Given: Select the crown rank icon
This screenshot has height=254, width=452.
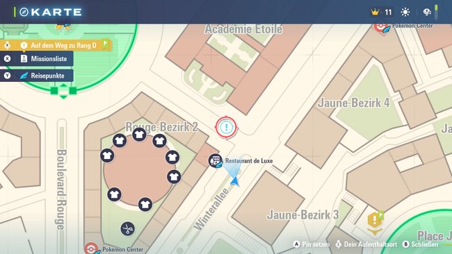Looking at the screenshot, I should click(x=375, y=12).
